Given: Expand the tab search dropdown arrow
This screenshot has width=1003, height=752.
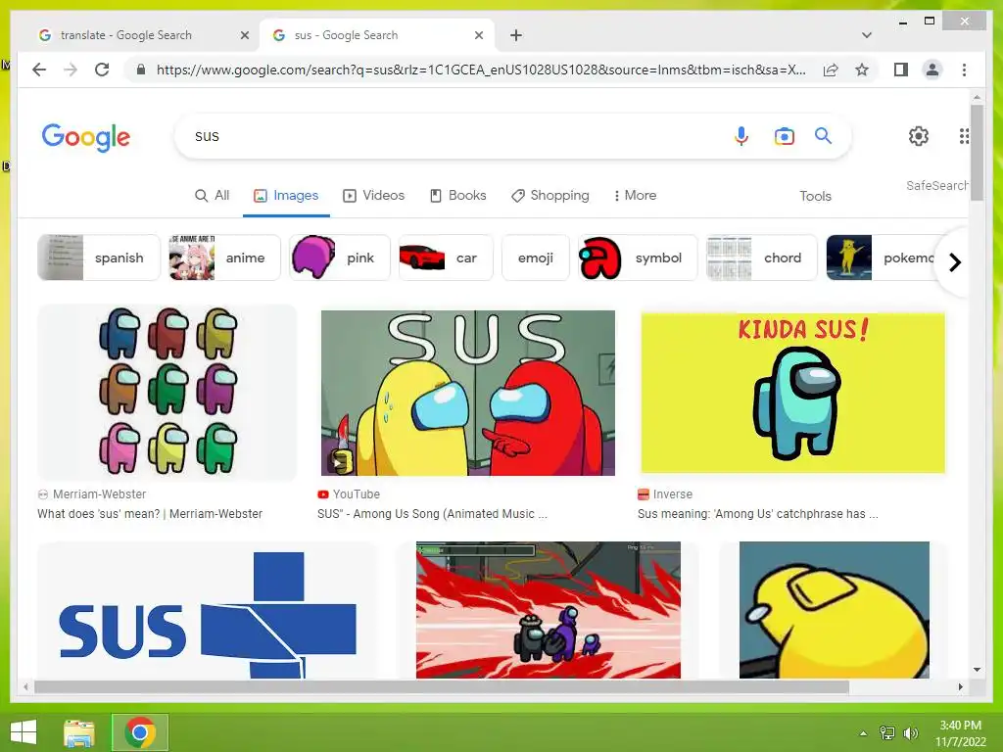Looking at the screenshot, I should pyautogui.click(x=866, y=35).
